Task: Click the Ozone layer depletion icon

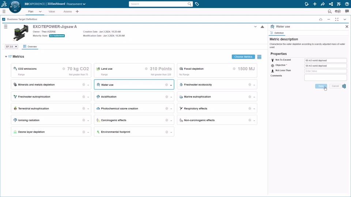Action: (15, 132)
